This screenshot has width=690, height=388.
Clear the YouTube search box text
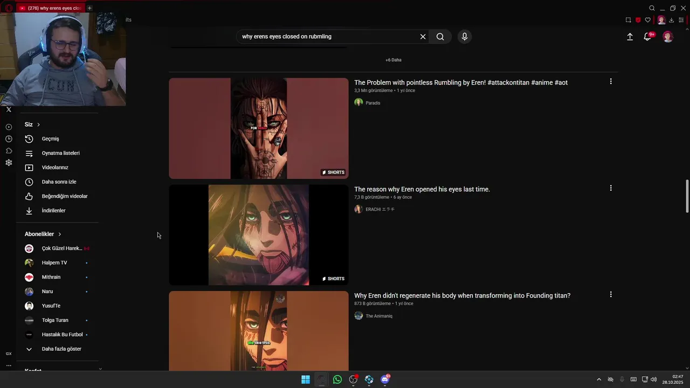[423, 37]
